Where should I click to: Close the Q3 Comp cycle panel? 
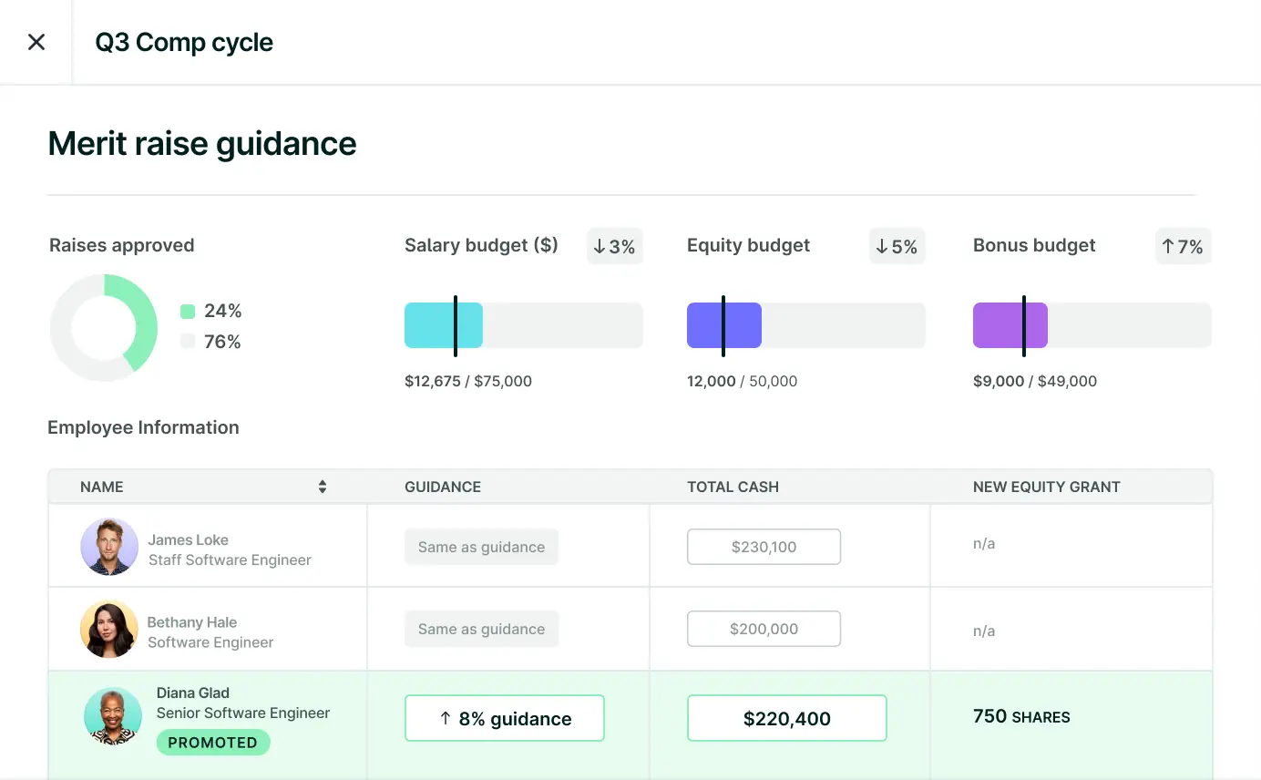[36, 42]
